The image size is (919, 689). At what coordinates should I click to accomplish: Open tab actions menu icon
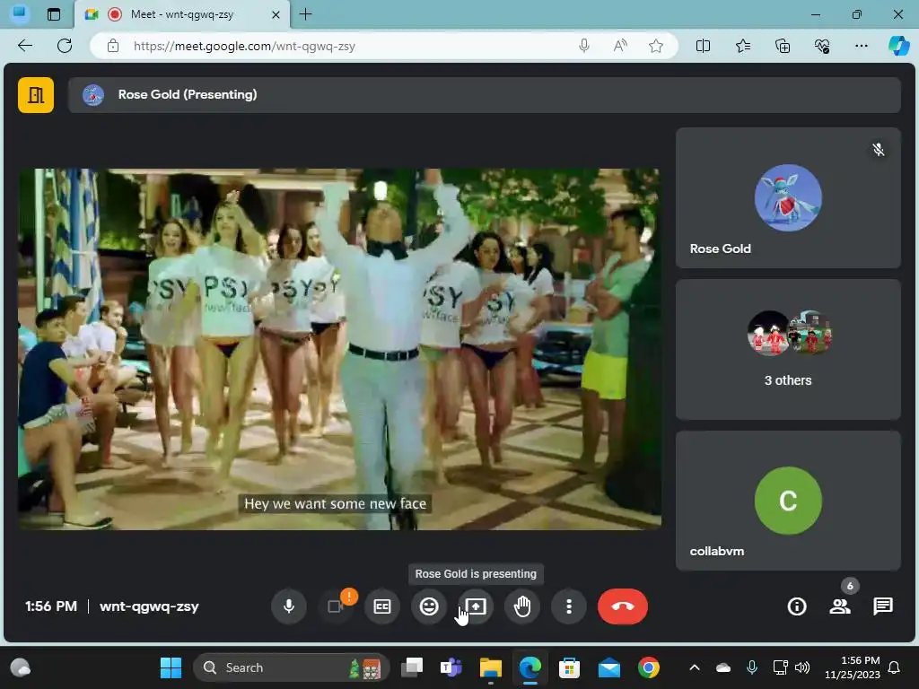[53, 14]
